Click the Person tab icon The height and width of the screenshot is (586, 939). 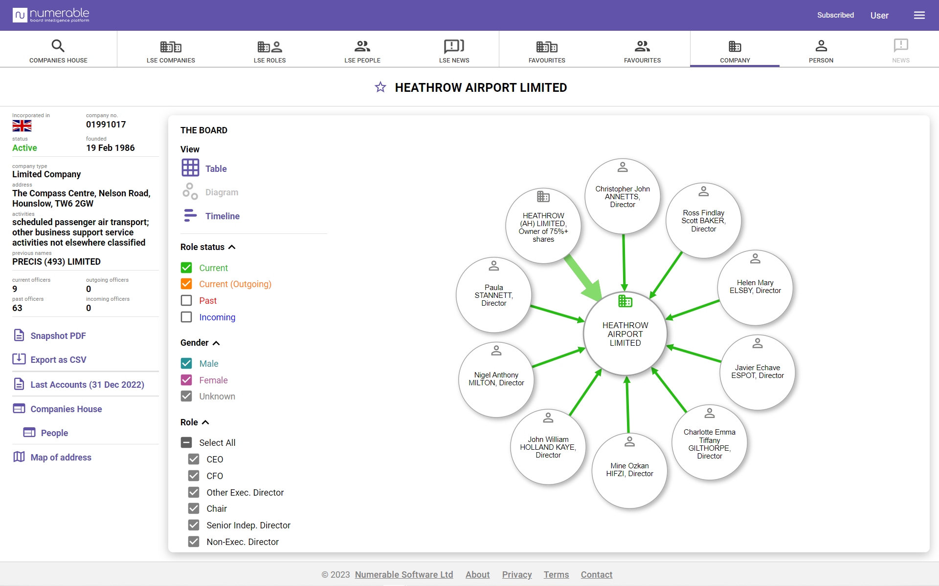pos(821,46)
